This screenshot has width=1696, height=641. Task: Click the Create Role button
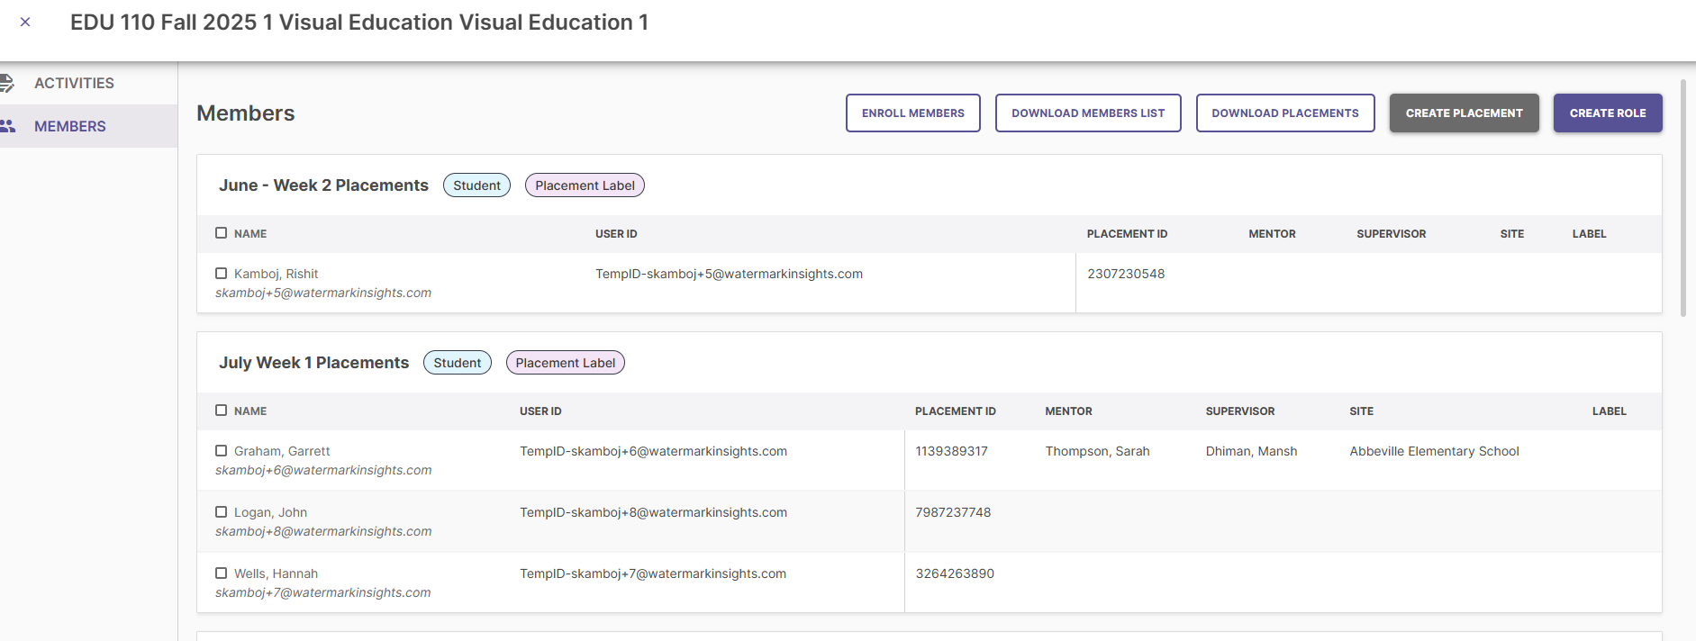click(x=1608, y=113)
